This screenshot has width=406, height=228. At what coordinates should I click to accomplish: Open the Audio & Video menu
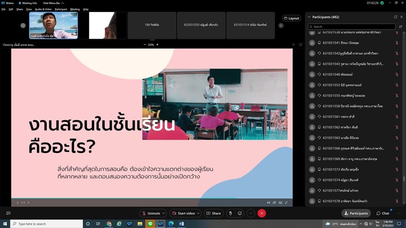pyautogui.click(x=43, y=9)
